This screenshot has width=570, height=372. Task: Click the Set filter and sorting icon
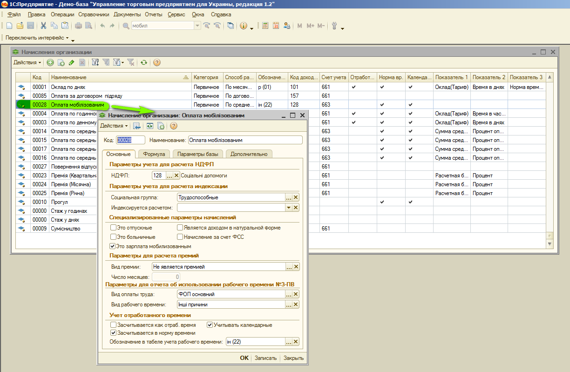point(95,62)
